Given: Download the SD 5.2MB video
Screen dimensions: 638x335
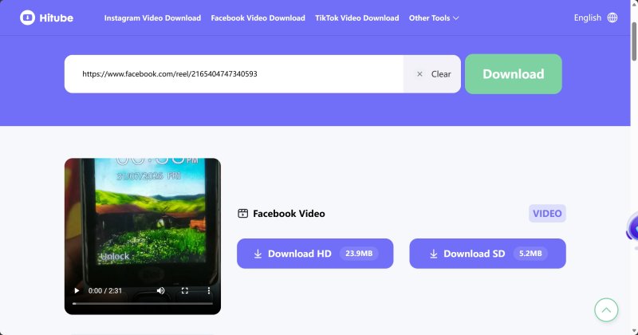Looking at the screenshot, I should pyautogui.click(x=487, y=254).
